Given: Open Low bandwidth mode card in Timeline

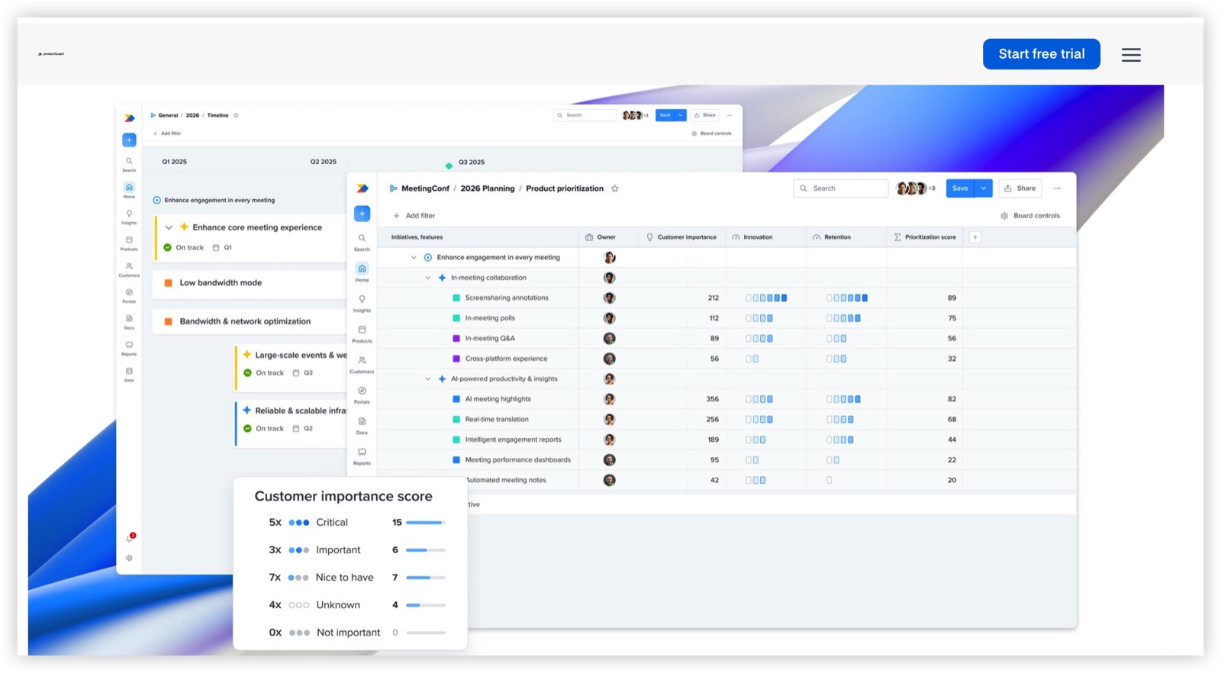Looking at the screenshot, I should pos(250,283).
